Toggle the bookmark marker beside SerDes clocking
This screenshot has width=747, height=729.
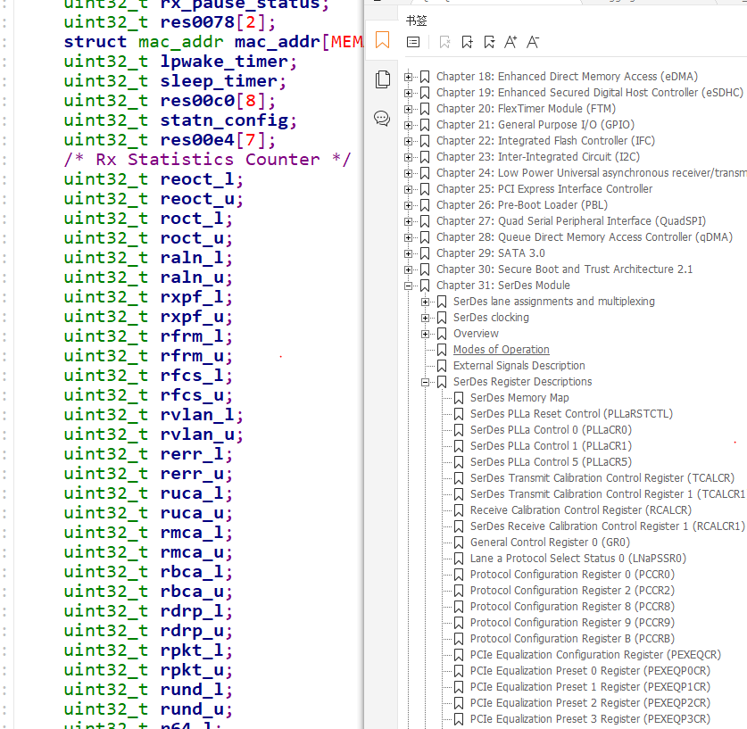click(x=441, y=317)
